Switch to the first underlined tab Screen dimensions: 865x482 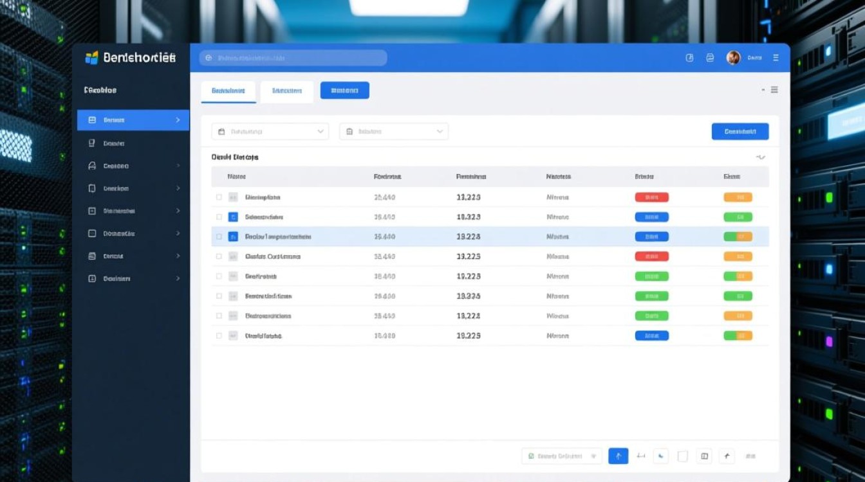(228, 91)
